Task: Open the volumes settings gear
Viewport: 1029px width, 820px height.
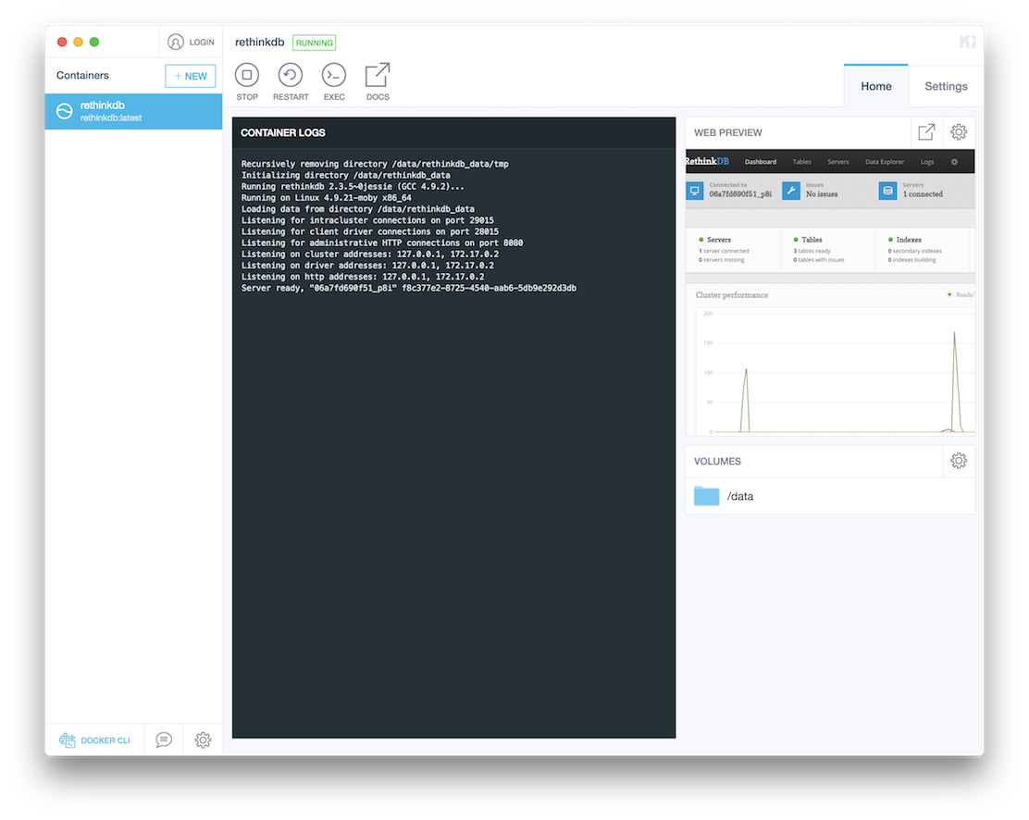Action: [959, 460]
